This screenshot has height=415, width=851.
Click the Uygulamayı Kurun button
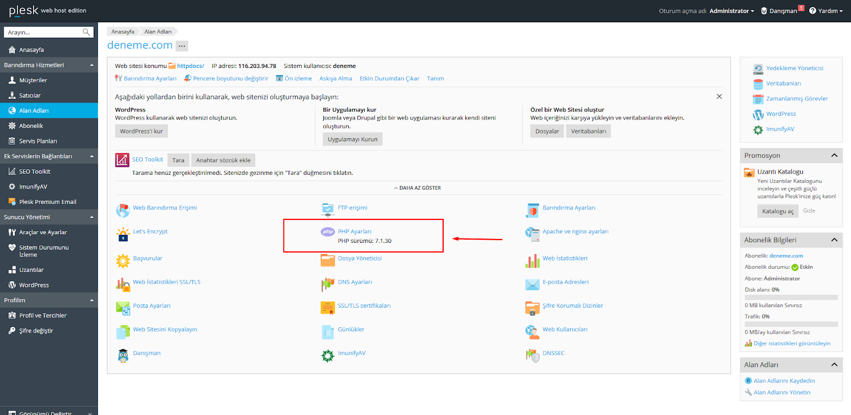click(x=353, y=139)
